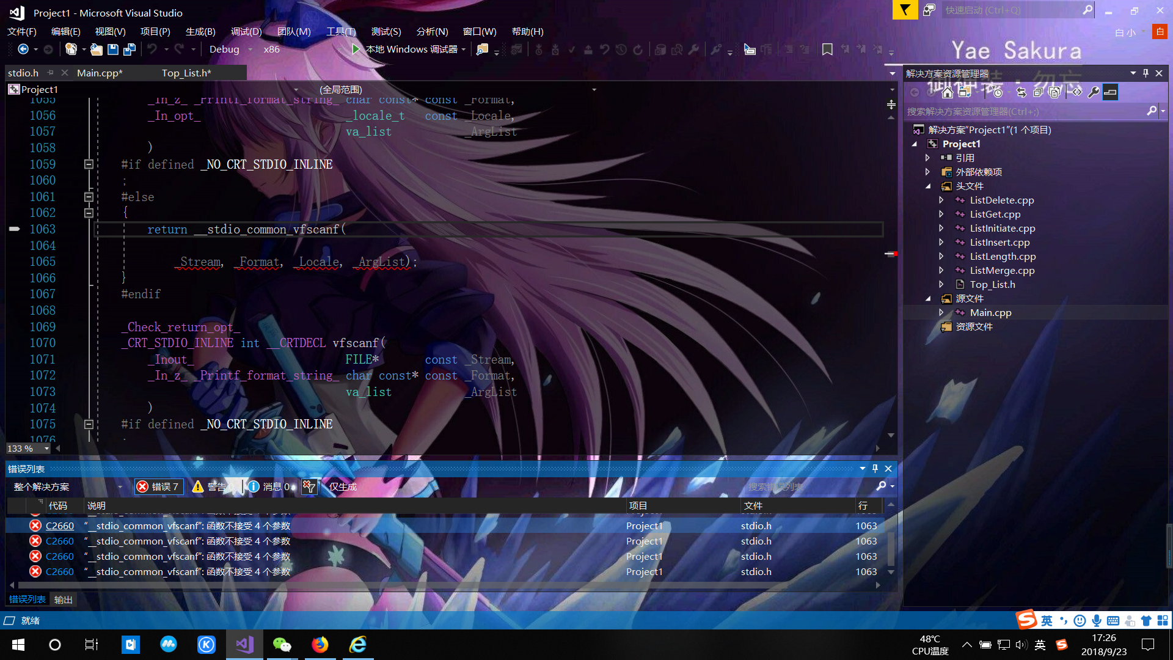Collapse the 头文件 folder node
1173x660 pixels.
[928, 186]
